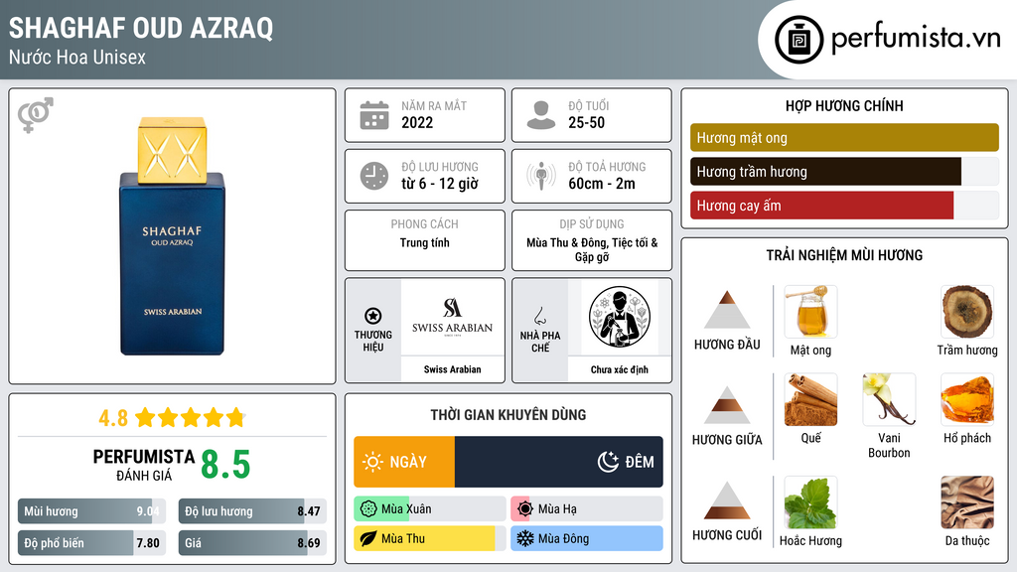Viewport: 1017px width, 572px height.
Task: Select the Vani Bourbon vanilla image
Action: pyautogui.click(x=889, y=399)
